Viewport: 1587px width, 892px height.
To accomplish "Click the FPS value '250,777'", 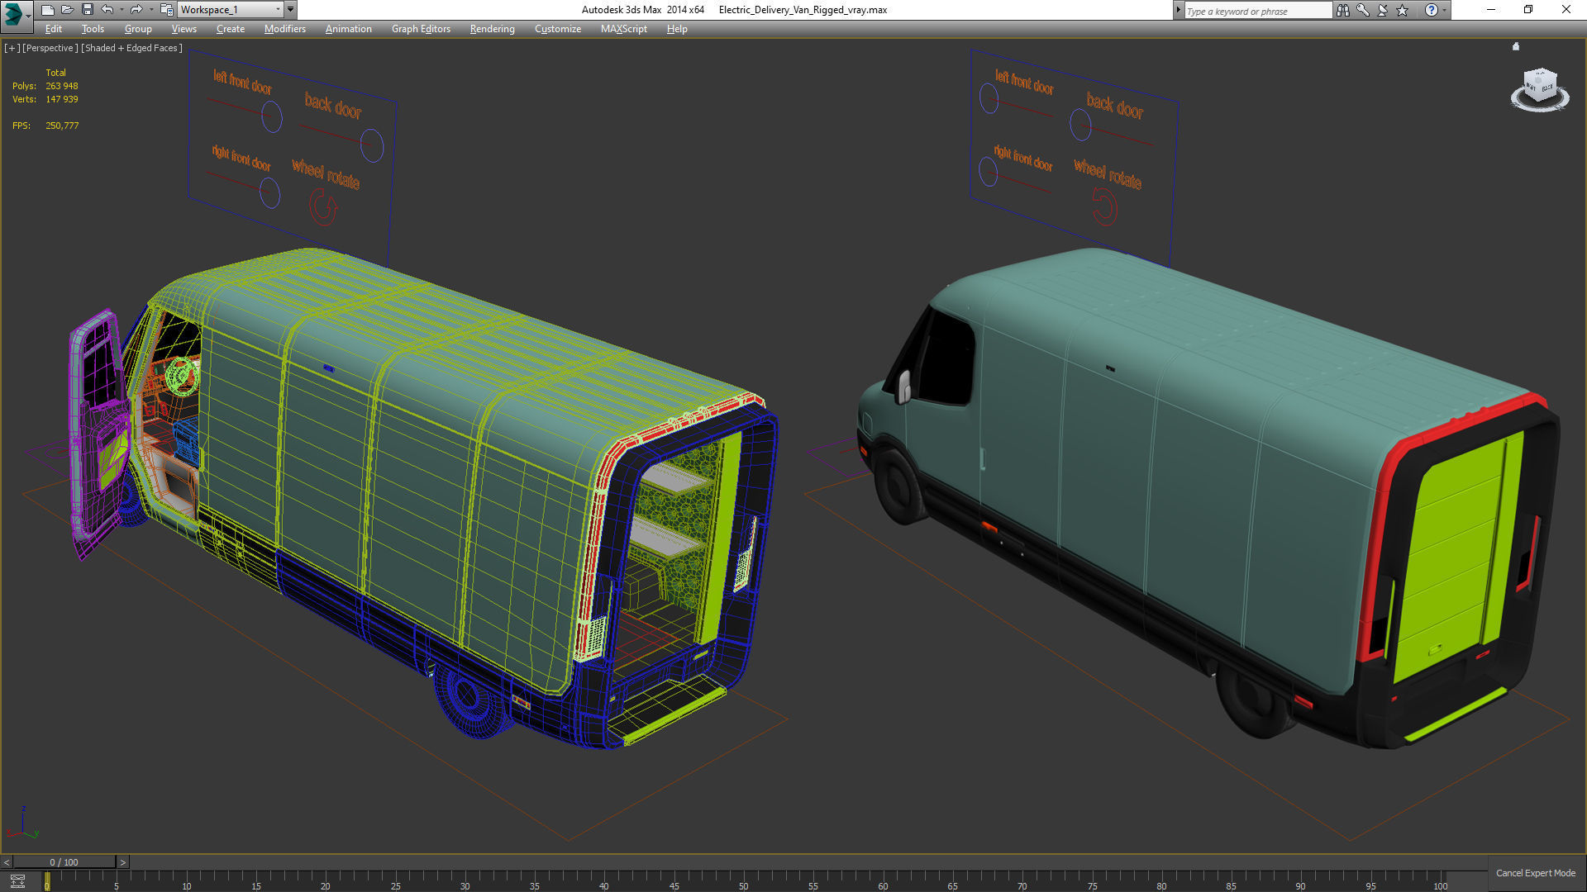I will 62,126.
